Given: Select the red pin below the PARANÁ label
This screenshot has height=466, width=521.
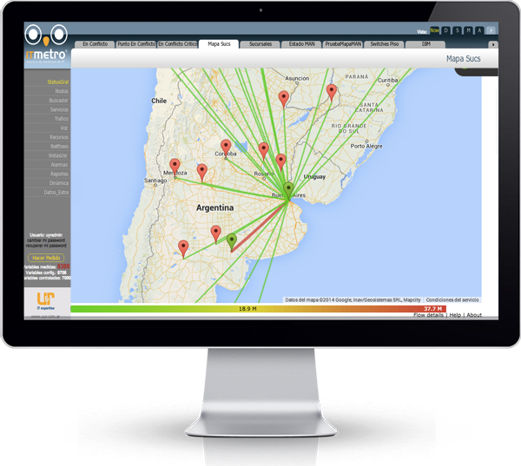Looking at the screenshot, I should [332, 92].
